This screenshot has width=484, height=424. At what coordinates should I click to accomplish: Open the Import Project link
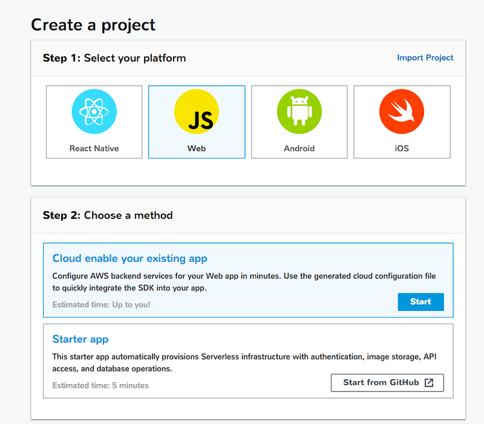pos(425,57)
